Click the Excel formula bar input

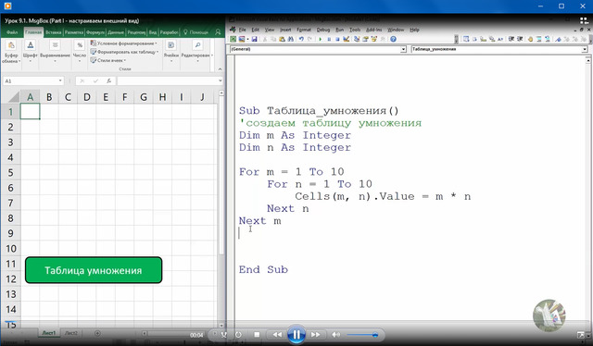[167, 80]
